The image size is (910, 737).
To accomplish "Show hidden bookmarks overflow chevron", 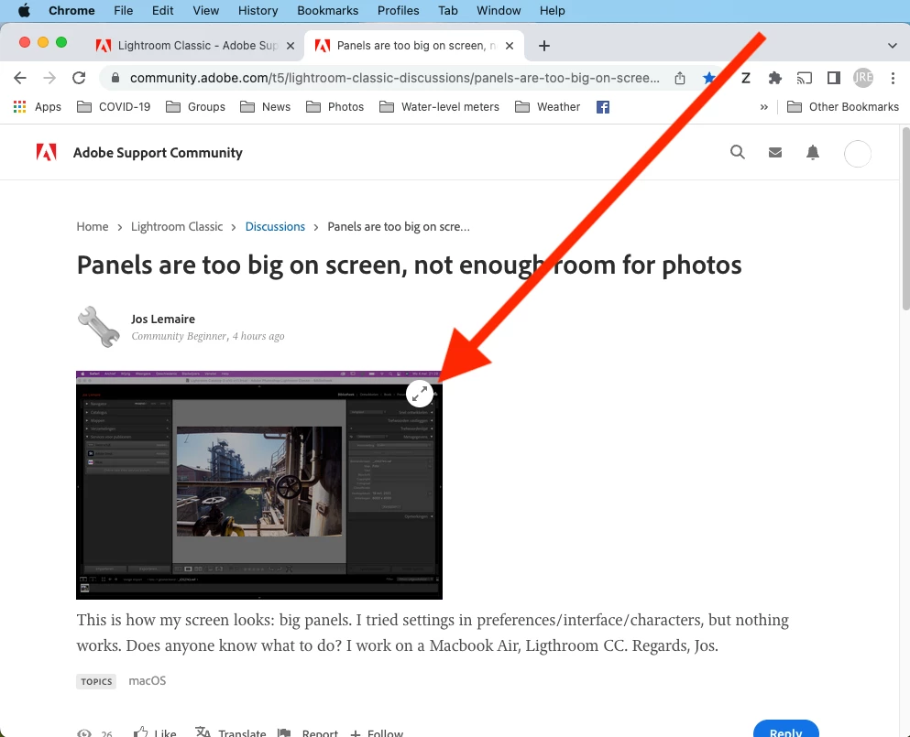I will (763, 107).
